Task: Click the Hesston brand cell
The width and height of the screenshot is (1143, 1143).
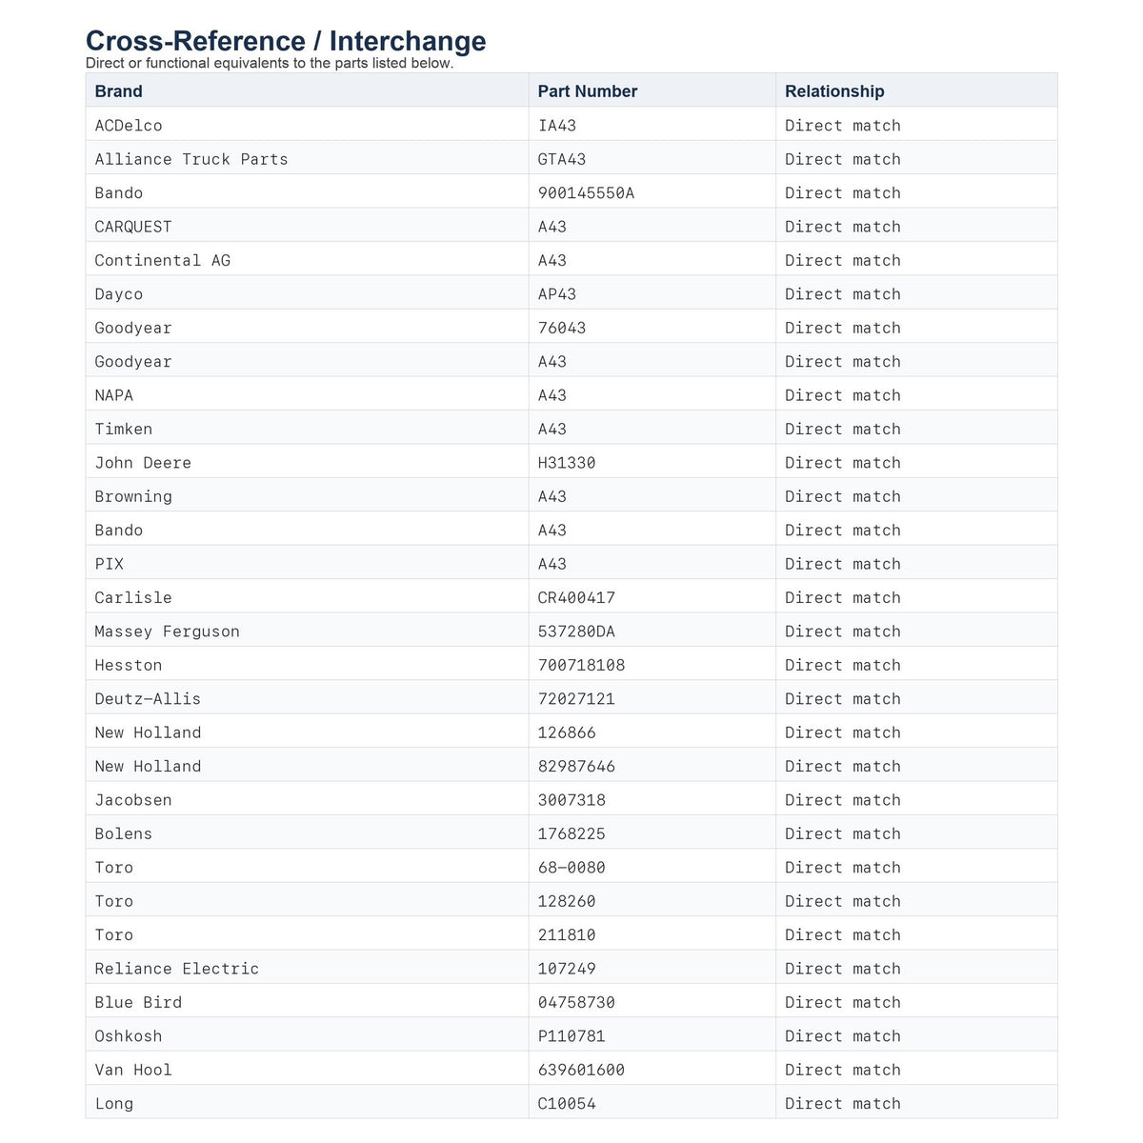Action: 307,664
